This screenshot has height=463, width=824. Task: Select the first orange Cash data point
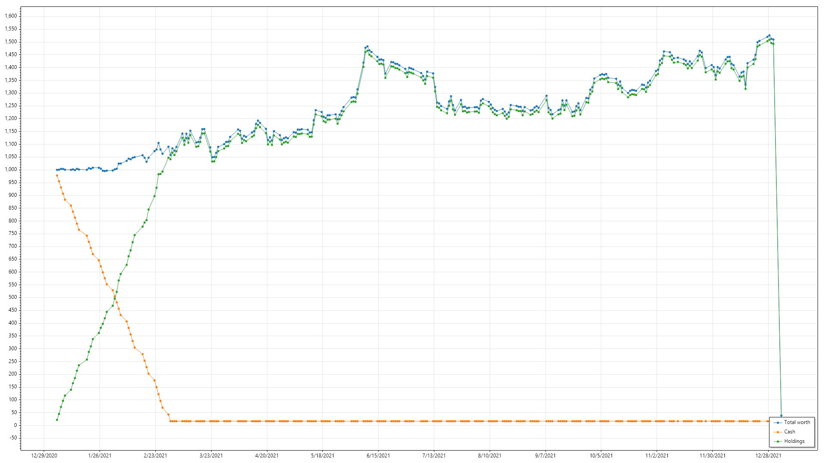coord(57,175)
